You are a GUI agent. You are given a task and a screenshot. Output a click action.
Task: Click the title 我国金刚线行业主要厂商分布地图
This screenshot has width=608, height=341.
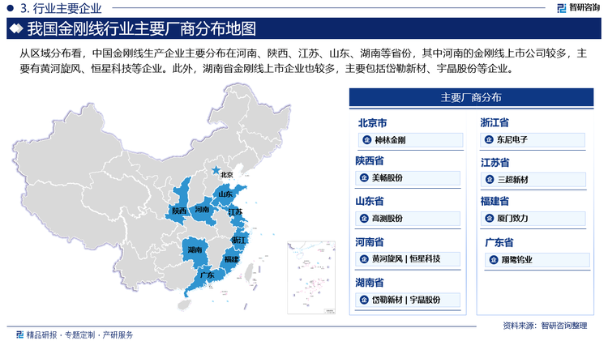[x=142, y=29]
